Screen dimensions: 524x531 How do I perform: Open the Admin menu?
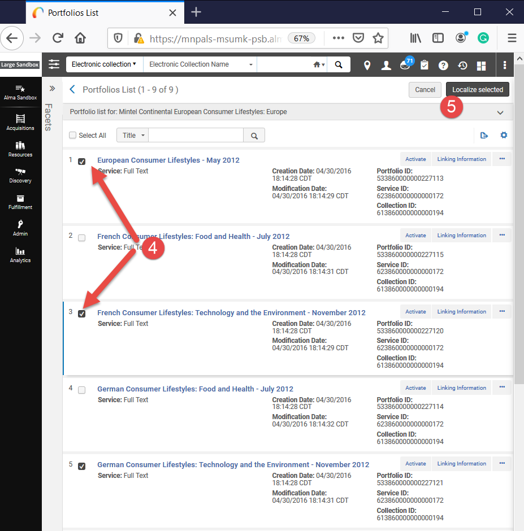click(x=20, y=228)
